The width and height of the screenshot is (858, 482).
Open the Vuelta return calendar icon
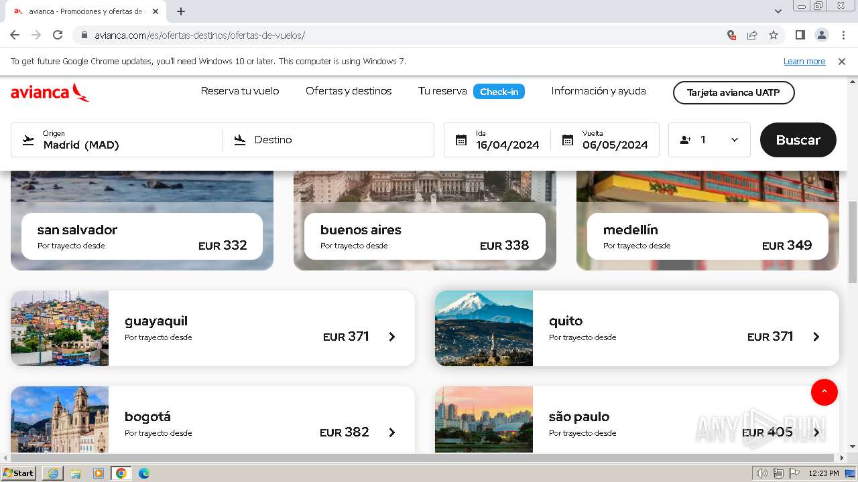[x=568, y=140]
